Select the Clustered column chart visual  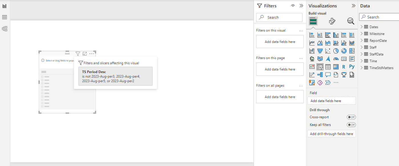click(x=336, y=35)
